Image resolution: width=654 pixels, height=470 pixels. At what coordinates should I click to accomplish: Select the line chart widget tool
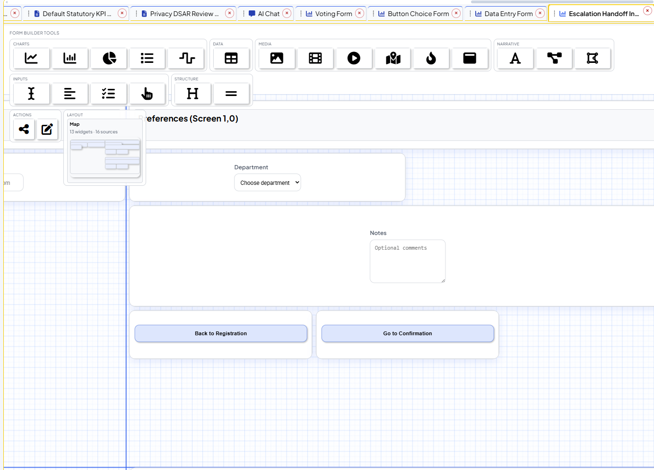coord(31,58)
